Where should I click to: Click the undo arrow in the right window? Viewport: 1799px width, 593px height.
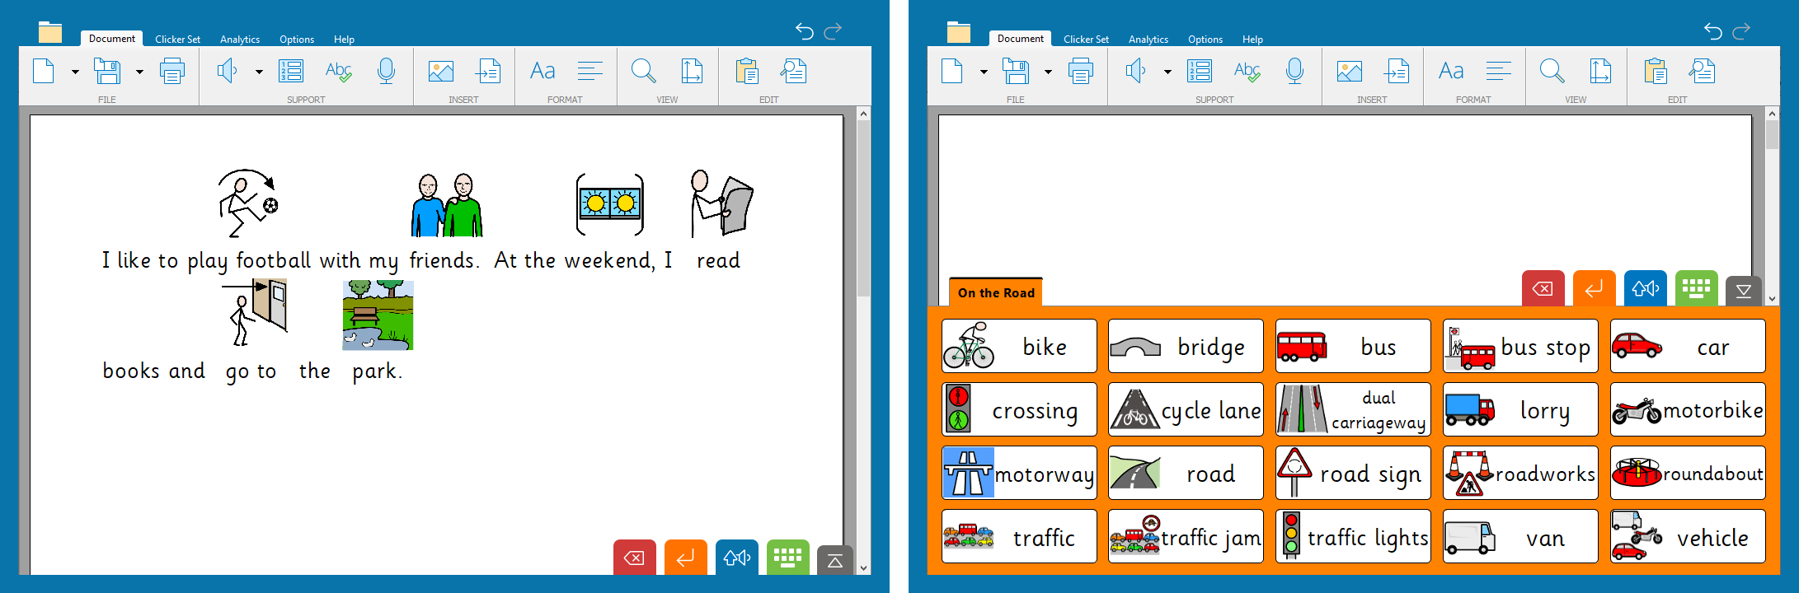click(1712, 31)
